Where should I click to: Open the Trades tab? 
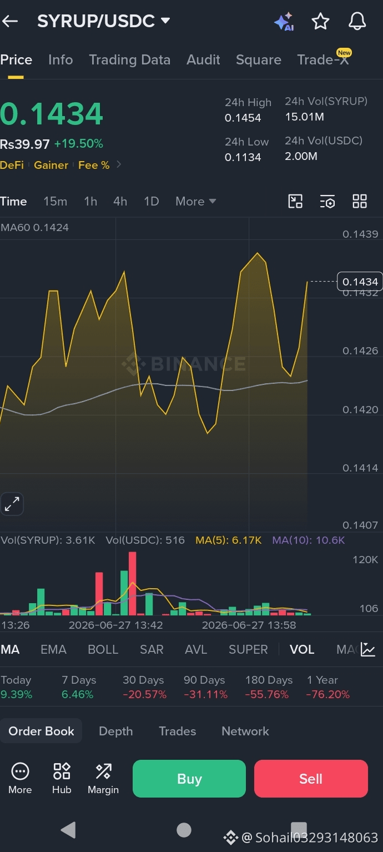178,731
